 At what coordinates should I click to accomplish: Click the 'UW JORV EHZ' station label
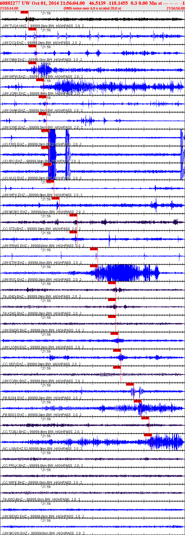pyautogui.click(x=14, y=94)
